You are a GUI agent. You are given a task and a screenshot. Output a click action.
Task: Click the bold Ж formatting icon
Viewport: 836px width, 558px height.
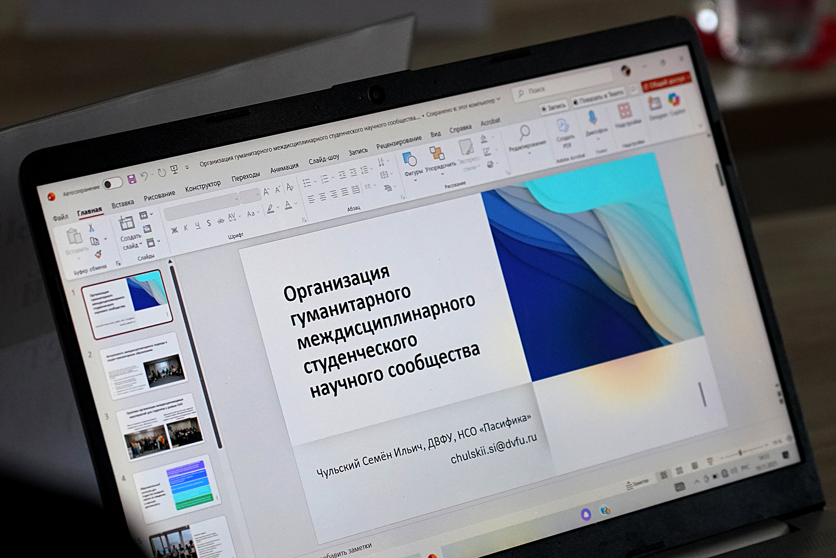point(174,230)
